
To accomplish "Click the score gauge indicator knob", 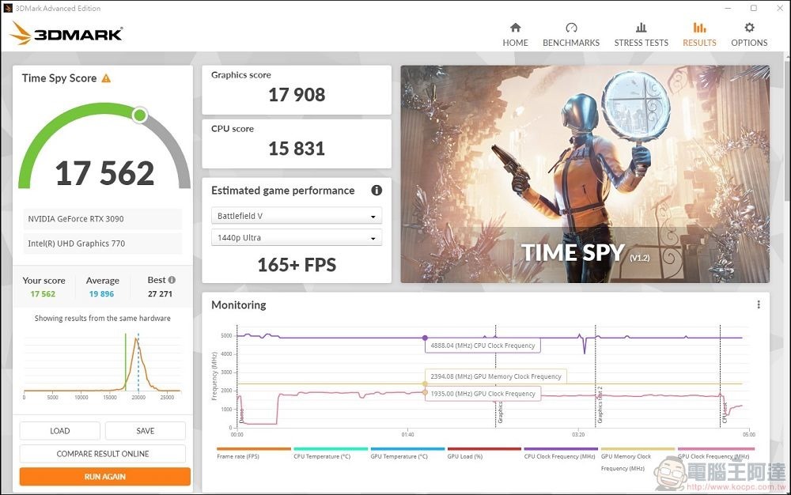I will [140, 115].
